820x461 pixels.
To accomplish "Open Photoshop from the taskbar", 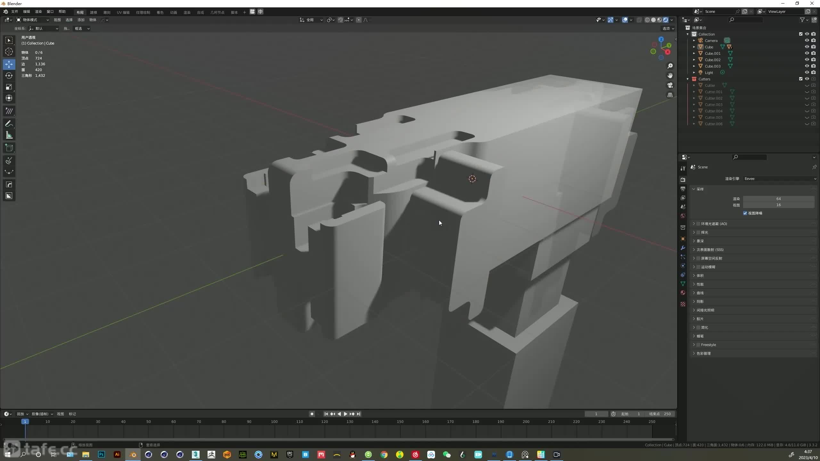I will tap(102, 455).
